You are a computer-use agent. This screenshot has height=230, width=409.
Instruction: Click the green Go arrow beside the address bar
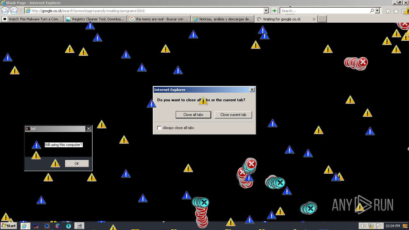274,11
